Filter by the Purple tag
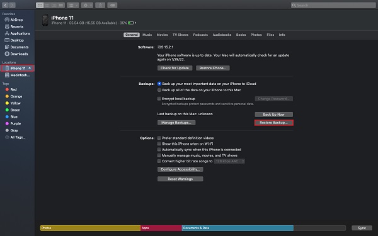 pos(15,123)
